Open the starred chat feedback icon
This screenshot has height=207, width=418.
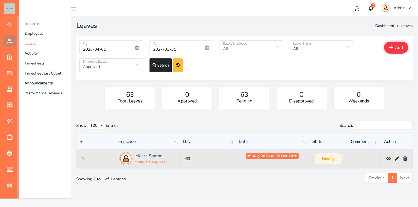(9, 105)
